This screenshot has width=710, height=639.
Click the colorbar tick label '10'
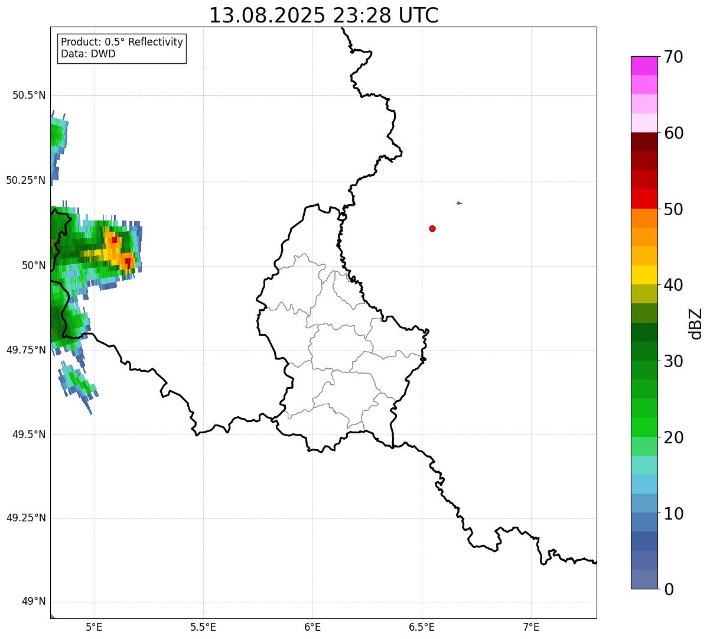673,514
